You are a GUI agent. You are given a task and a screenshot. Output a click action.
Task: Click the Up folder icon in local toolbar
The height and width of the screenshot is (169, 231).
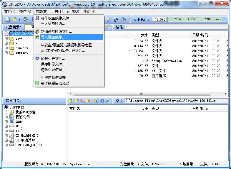pos(71,101)
